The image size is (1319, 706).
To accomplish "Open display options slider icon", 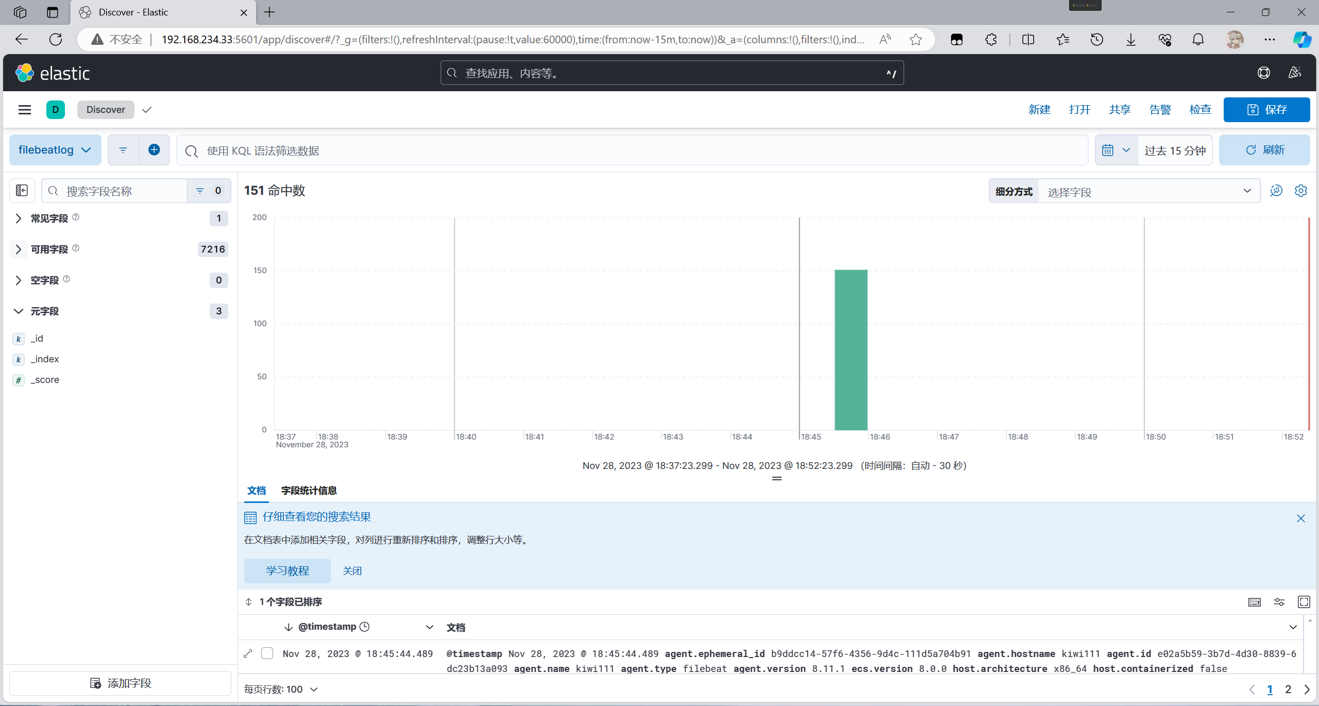I will coord(1279,602).
